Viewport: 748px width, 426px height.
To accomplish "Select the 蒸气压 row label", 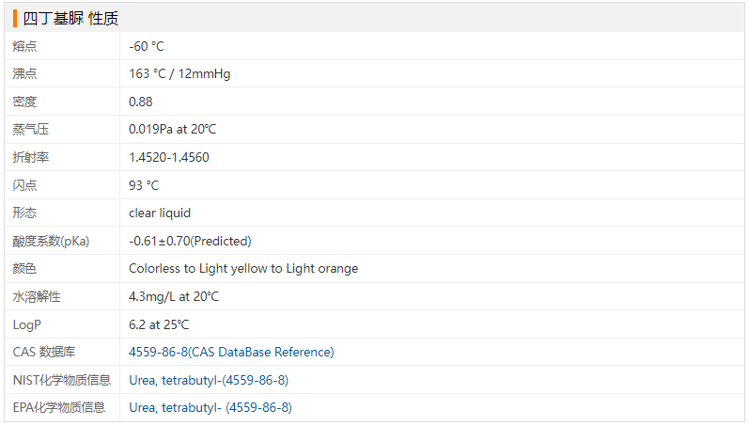I will tap(30, 129).
